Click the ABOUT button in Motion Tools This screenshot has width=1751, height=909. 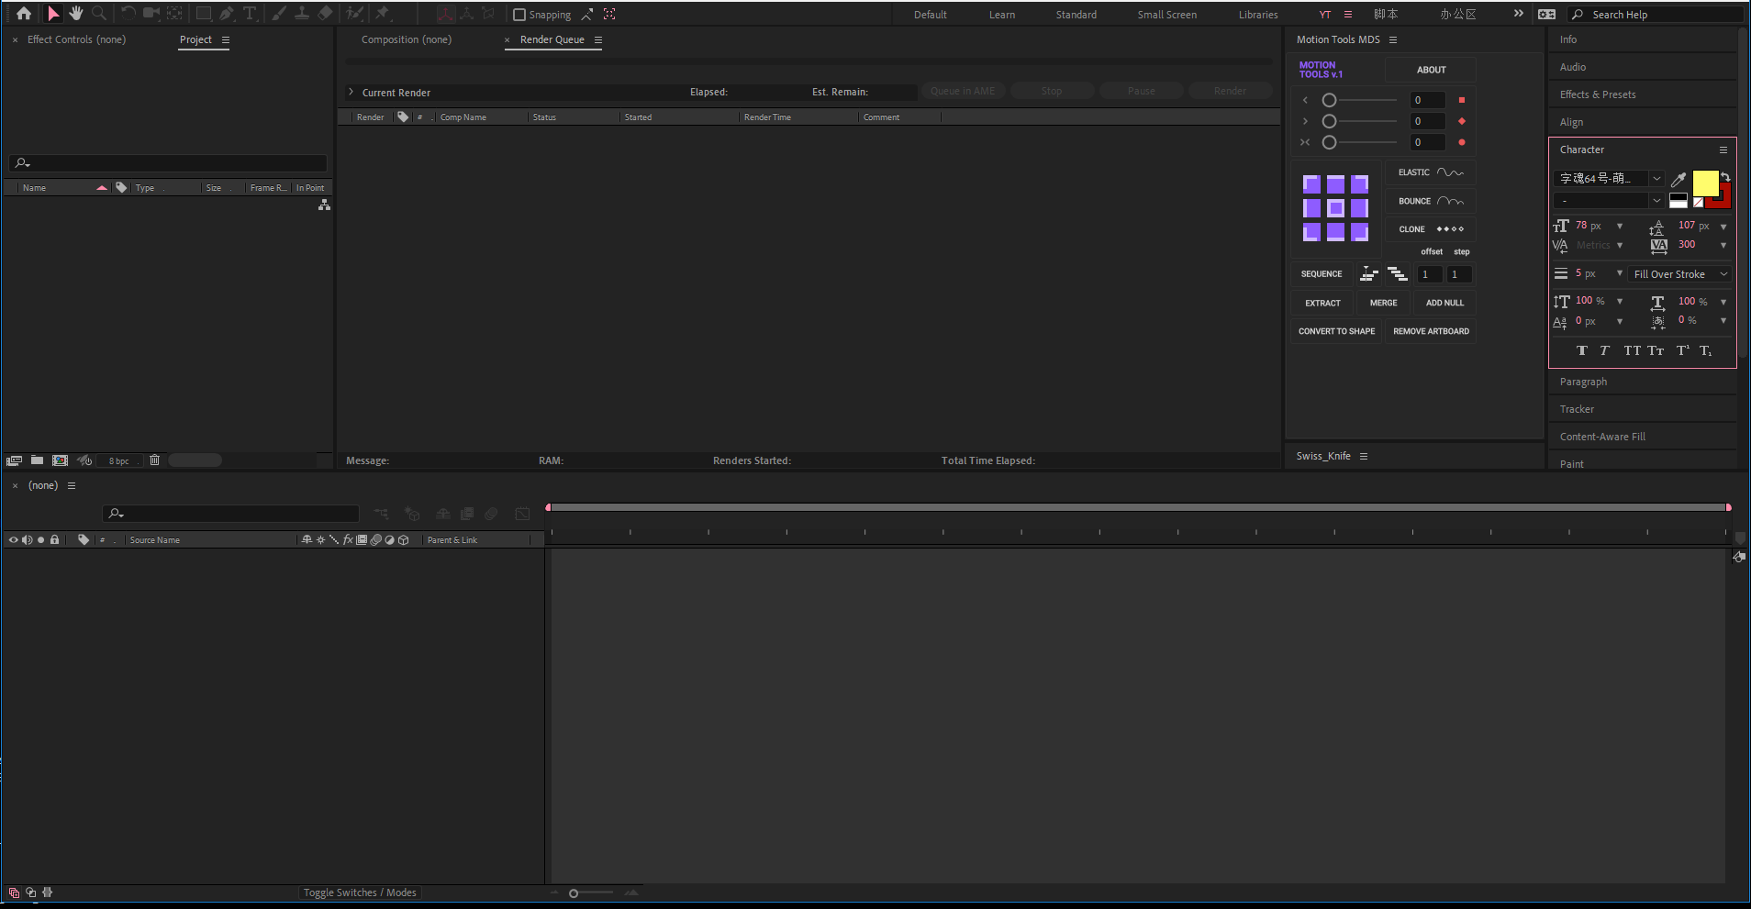[x=1431, y=70]
